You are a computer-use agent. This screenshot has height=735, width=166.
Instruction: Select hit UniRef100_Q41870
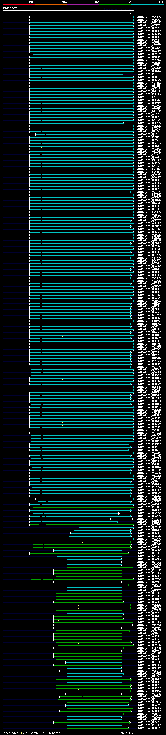pos(149,255)
